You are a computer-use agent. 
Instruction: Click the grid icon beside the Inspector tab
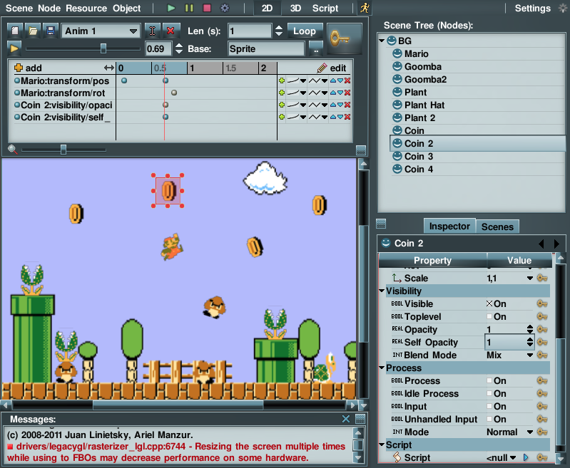(381, 224)
